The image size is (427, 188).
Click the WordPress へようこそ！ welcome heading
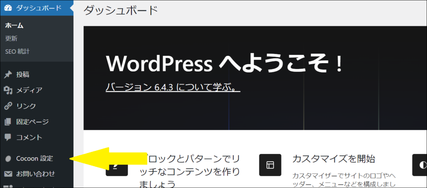224,64
